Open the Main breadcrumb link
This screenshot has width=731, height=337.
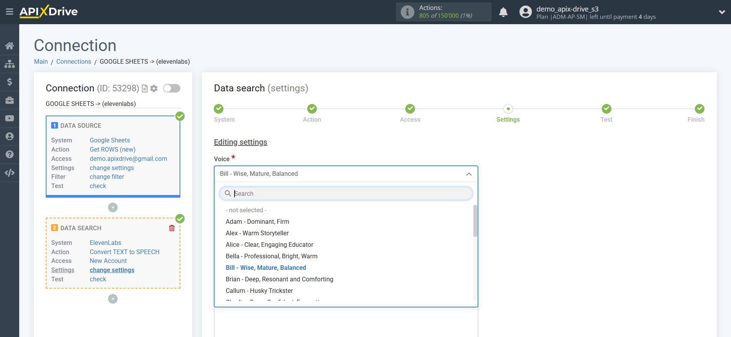pyautogui.click(x=41, y=61)
